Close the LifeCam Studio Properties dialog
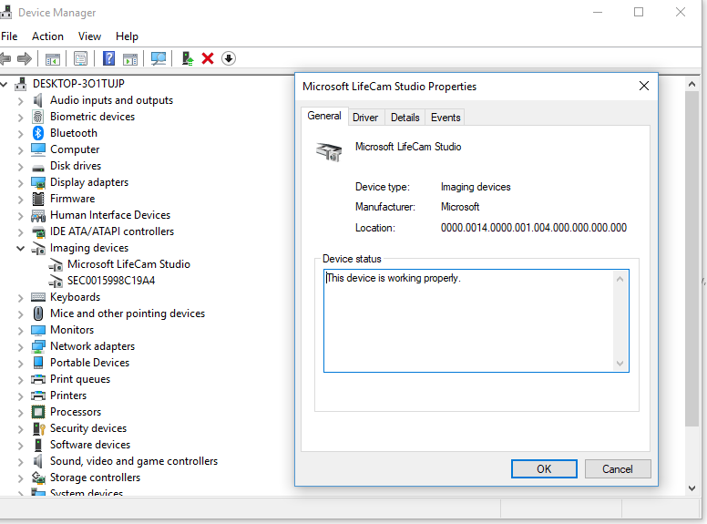This screenshot has height=524, width=707. [x=644, y=86]
